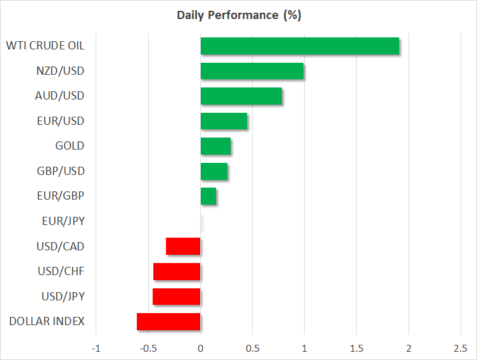Screen dimensions: 477x360
Task: Click the GOLD performance bar
Action: (215, 146)
